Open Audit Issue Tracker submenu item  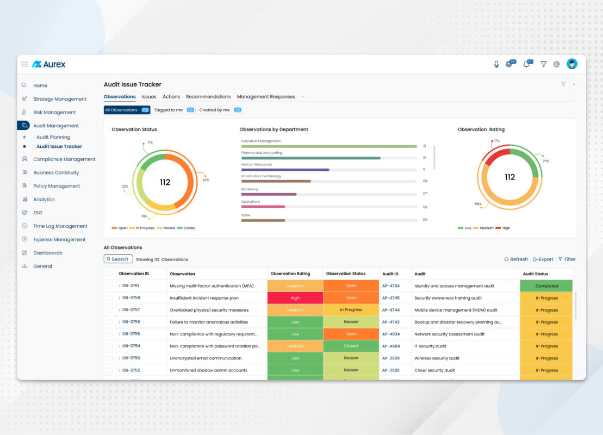tap(59, 146)
